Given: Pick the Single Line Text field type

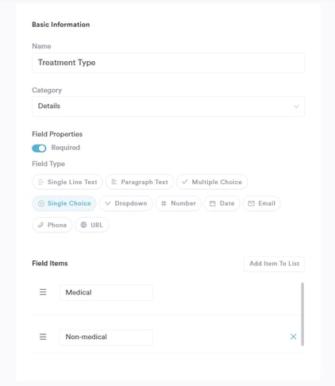Looking at the screenshot, I should 67,182.
